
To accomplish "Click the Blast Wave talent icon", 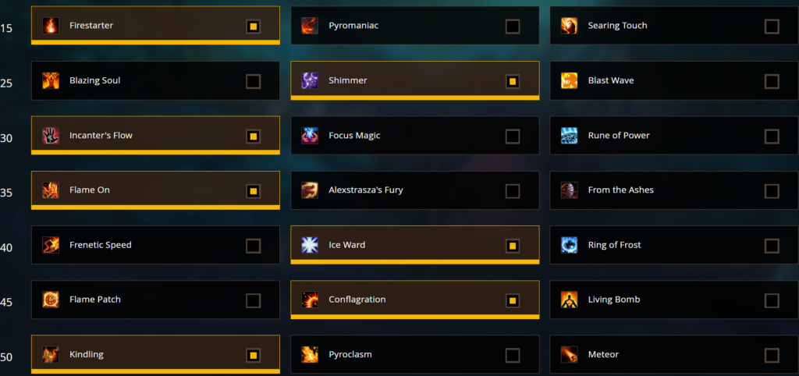I will coord(569,80).
